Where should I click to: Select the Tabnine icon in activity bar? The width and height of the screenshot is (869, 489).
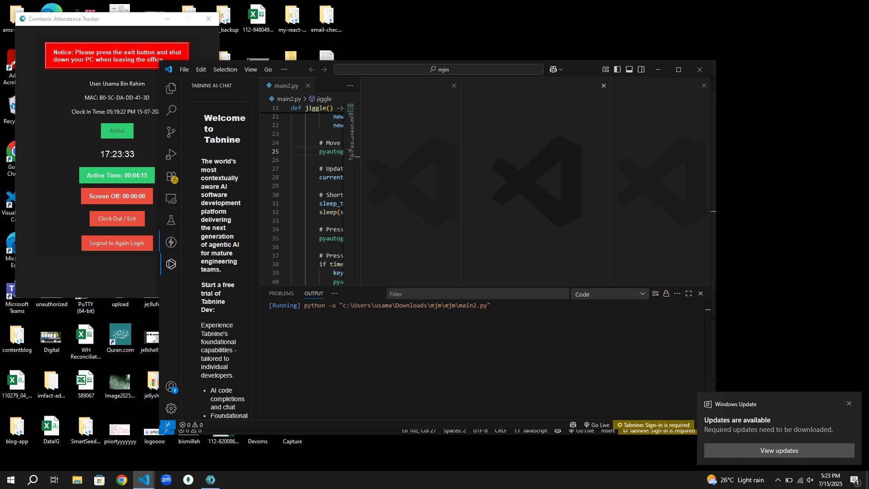[171, 264]
